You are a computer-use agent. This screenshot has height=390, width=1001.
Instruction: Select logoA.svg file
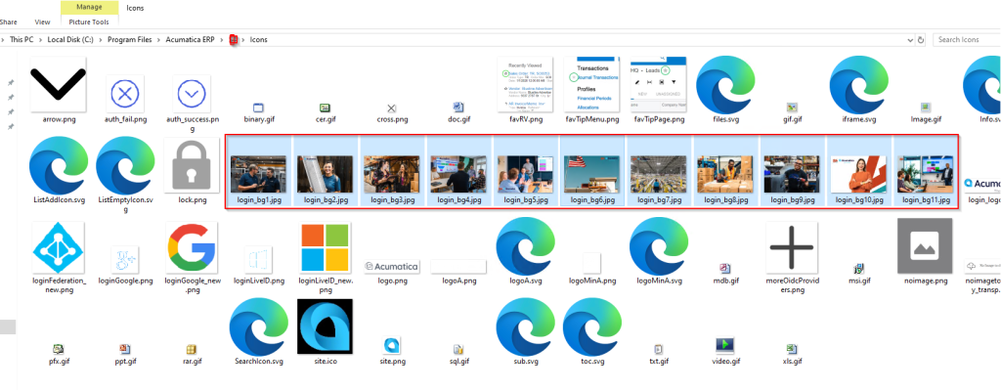[525, 247]
